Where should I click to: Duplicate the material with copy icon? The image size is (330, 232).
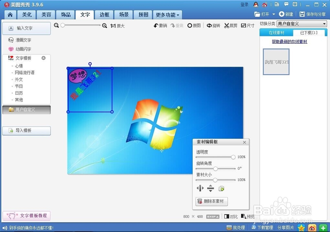pyautogui.click(x=221, y=188)
